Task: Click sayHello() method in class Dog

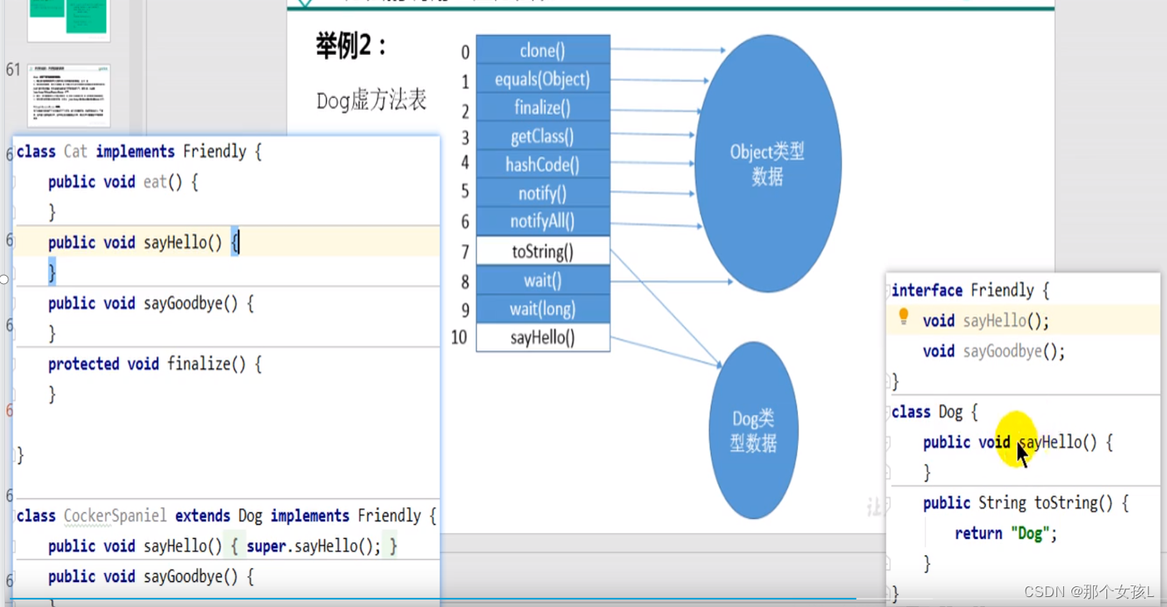Action: [x=1017, y=443]
